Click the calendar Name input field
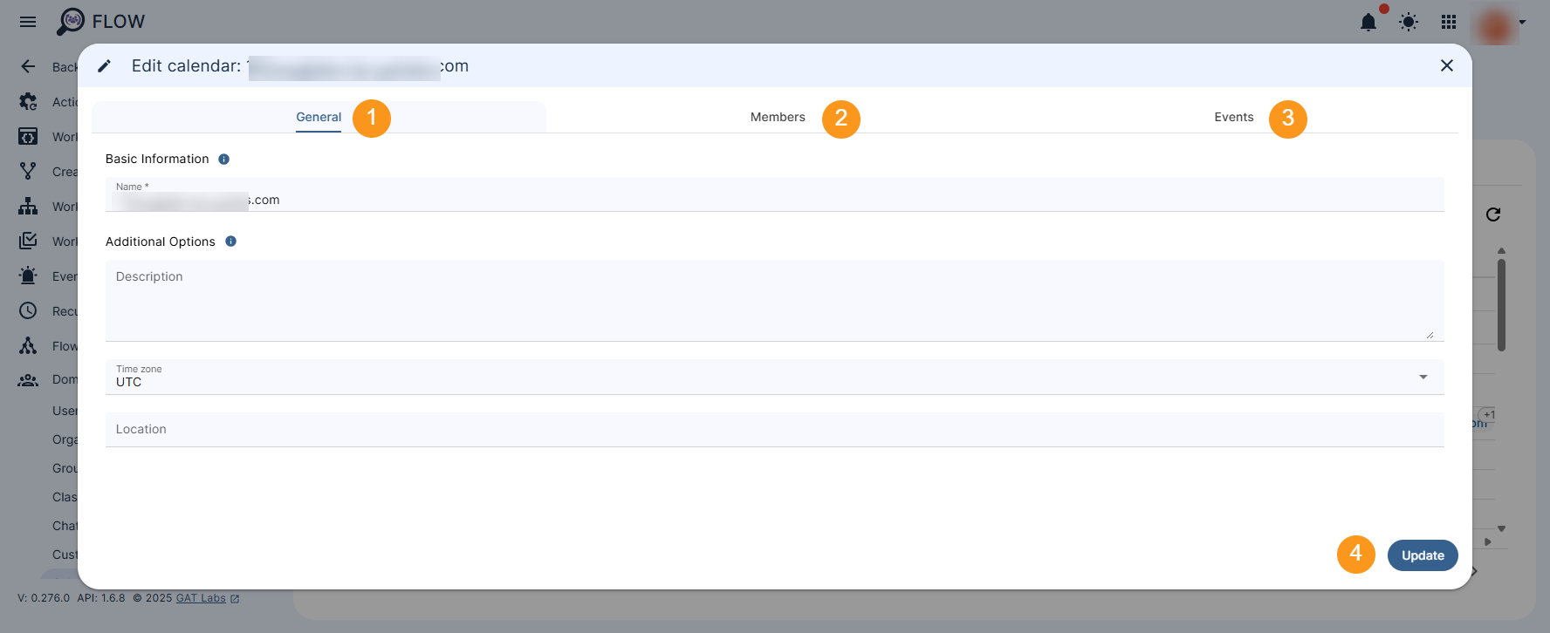1550x633 pixels. pos(775,194)
